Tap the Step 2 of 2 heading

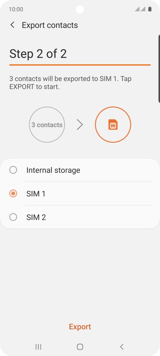click(x=38, y=54)
